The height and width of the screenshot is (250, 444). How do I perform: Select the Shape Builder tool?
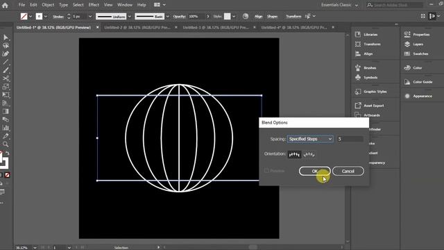point(6,87)
